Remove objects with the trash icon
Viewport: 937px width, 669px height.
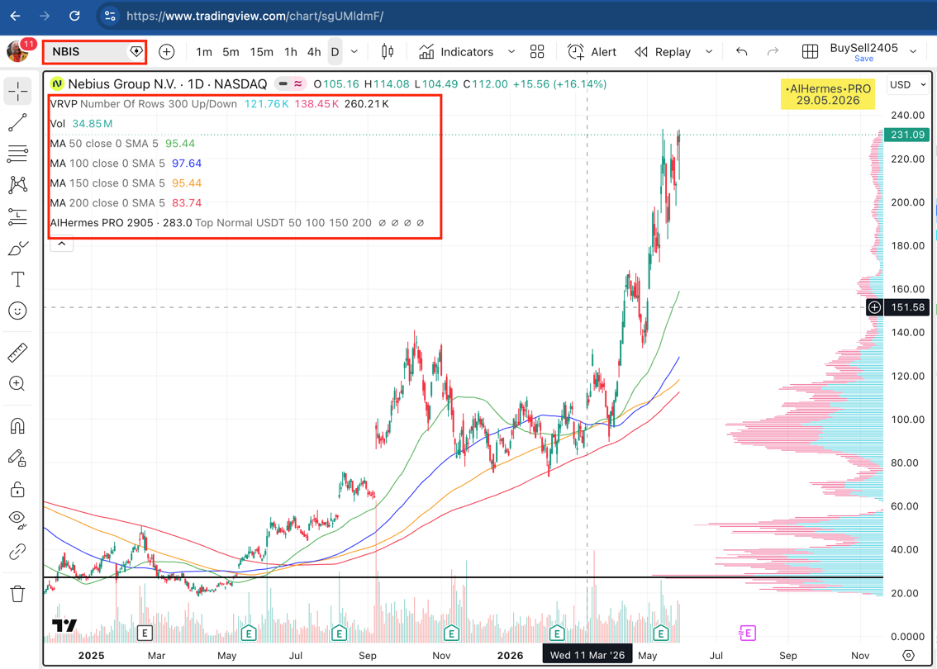pos(18,594)
